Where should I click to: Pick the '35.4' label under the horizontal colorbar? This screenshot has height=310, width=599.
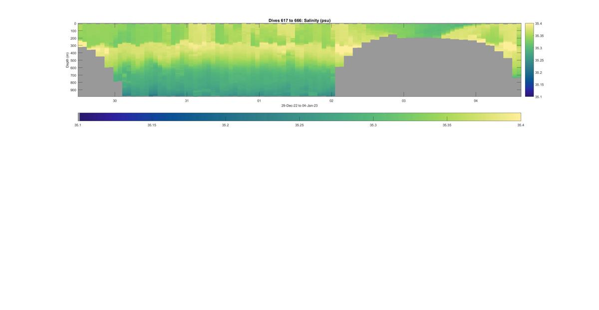tap(521, 125)
